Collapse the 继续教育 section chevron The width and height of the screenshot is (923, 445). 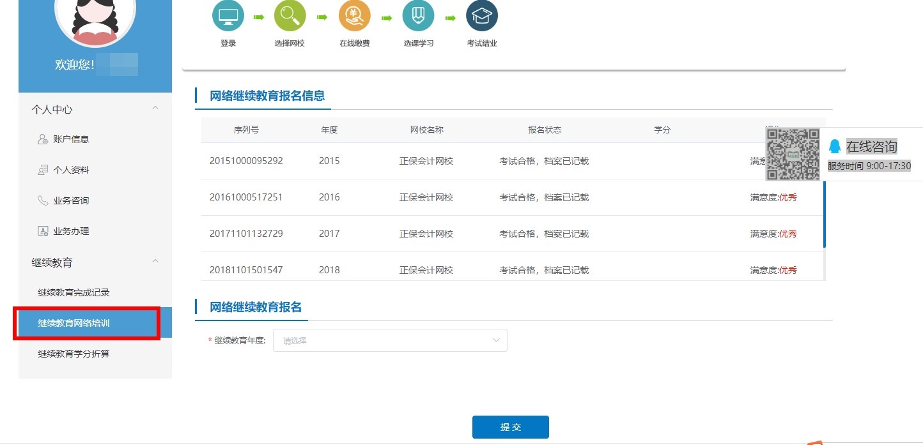click(x=155, y=262)
